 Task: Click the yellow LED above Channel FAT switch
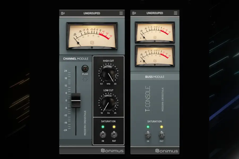coord(114,127)
